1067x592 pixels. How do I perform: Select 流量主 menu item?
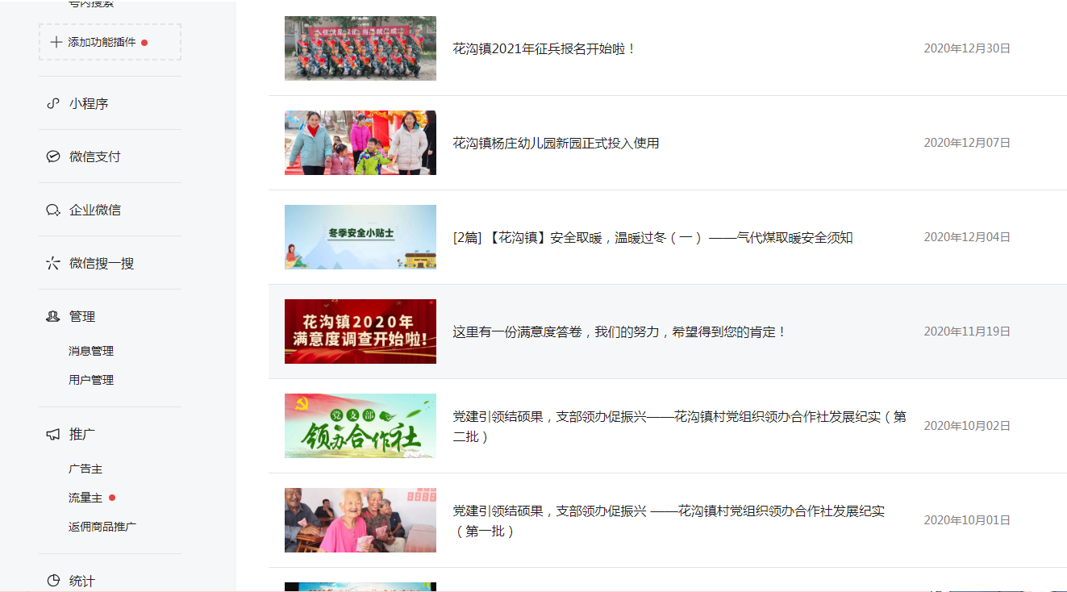pyautogui.click(x=85, y=498)
